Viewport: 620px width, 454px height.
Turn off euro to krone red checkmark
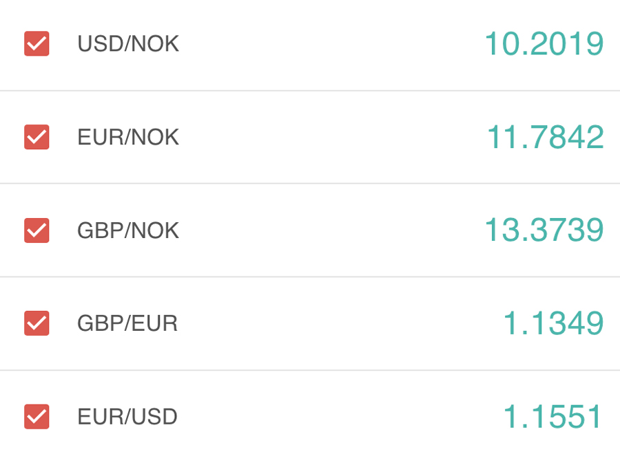37,137
